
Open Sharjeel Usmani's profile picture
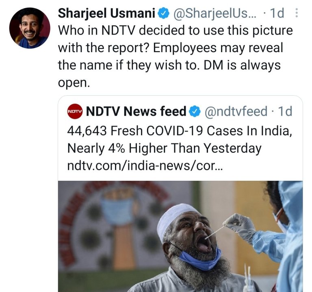(30, 28)
